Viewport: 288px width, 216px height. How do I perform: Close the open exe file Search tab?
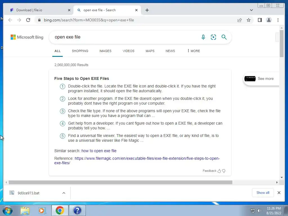point(136,10)
